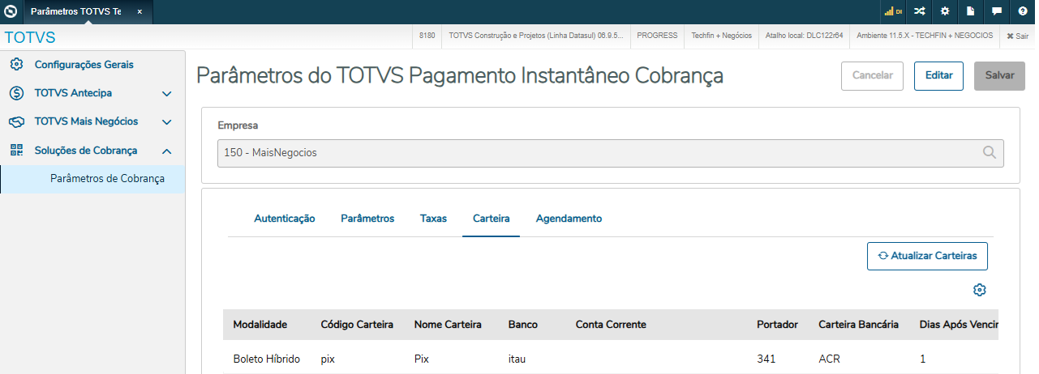Click the Techfin + Negócios status entry
Image resolution: width=1039 pixels, height=374 pixels.
click(x=721, y=36)
